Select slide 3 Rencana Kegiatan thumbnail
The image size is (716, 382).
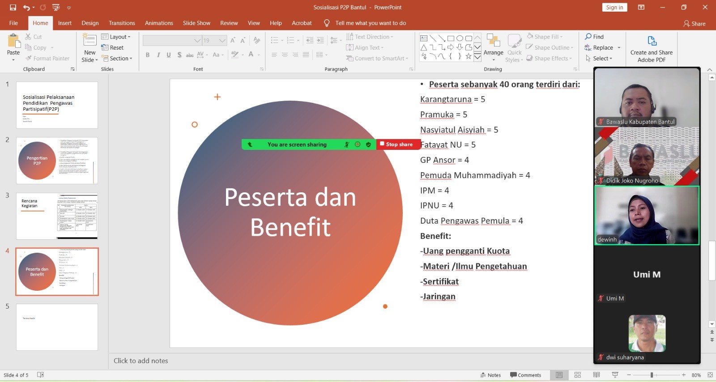pos(57,216)
